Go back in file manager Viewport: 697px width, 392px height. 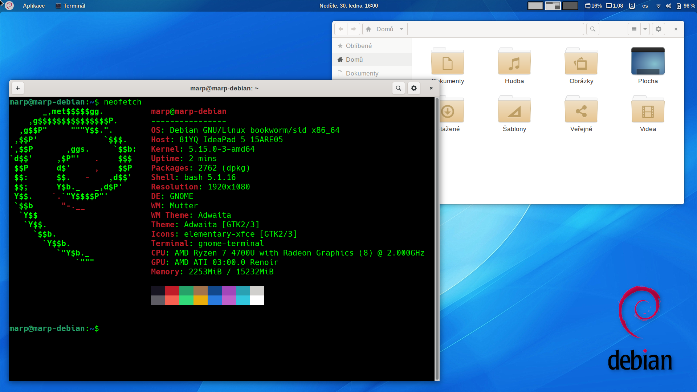click(x=341, y=29)
